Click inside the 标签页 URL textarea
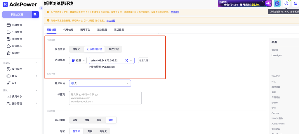 [105, 98]
